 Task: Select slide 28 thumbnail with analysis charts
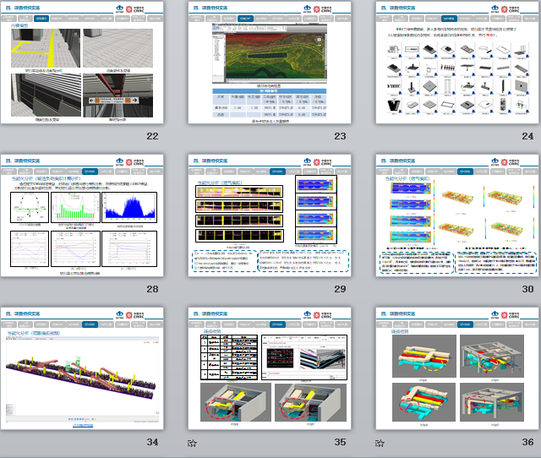(x=81, y=215)
